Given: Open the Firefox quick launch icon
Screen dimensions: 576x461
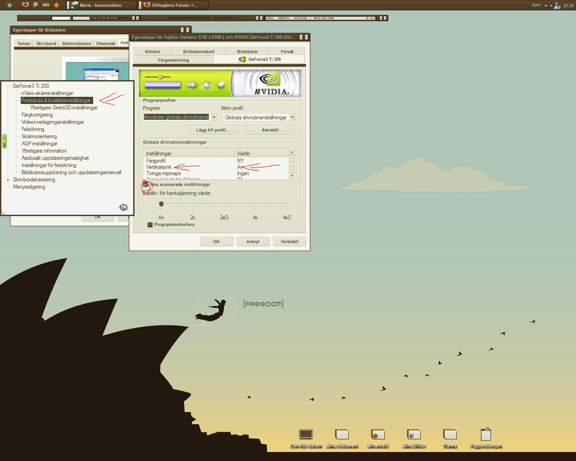Looking at the screenshot, I should (25, 5).
